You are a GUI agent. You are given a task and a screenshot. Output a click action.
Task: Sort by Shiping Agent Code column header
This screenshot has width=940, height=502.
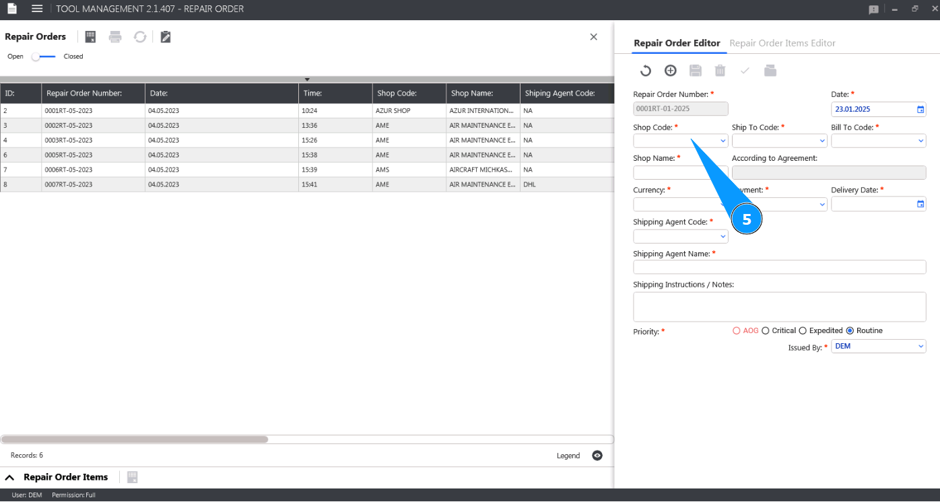[x=567, y=94]
